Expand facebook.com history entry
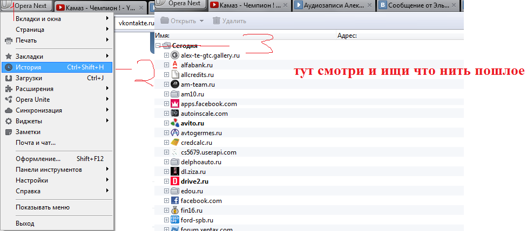The width and height of the screenshot is (527, 231). pos(166,201)
